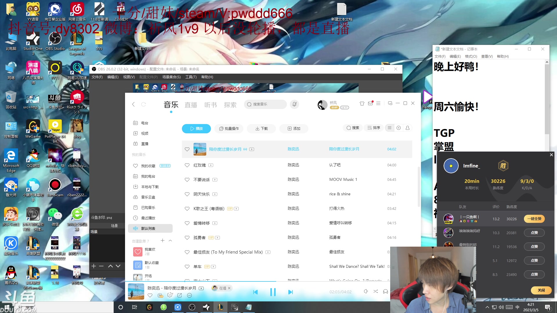The width and height of the screenshot is (557, 313).
Task: Open 场景集合(S) menu in OBS
Action: point(171,77)
